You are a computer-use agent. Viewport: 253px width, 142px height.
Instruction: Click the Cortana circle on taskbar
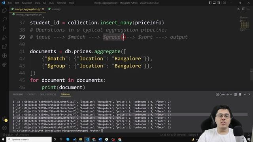tap(55, 139)
